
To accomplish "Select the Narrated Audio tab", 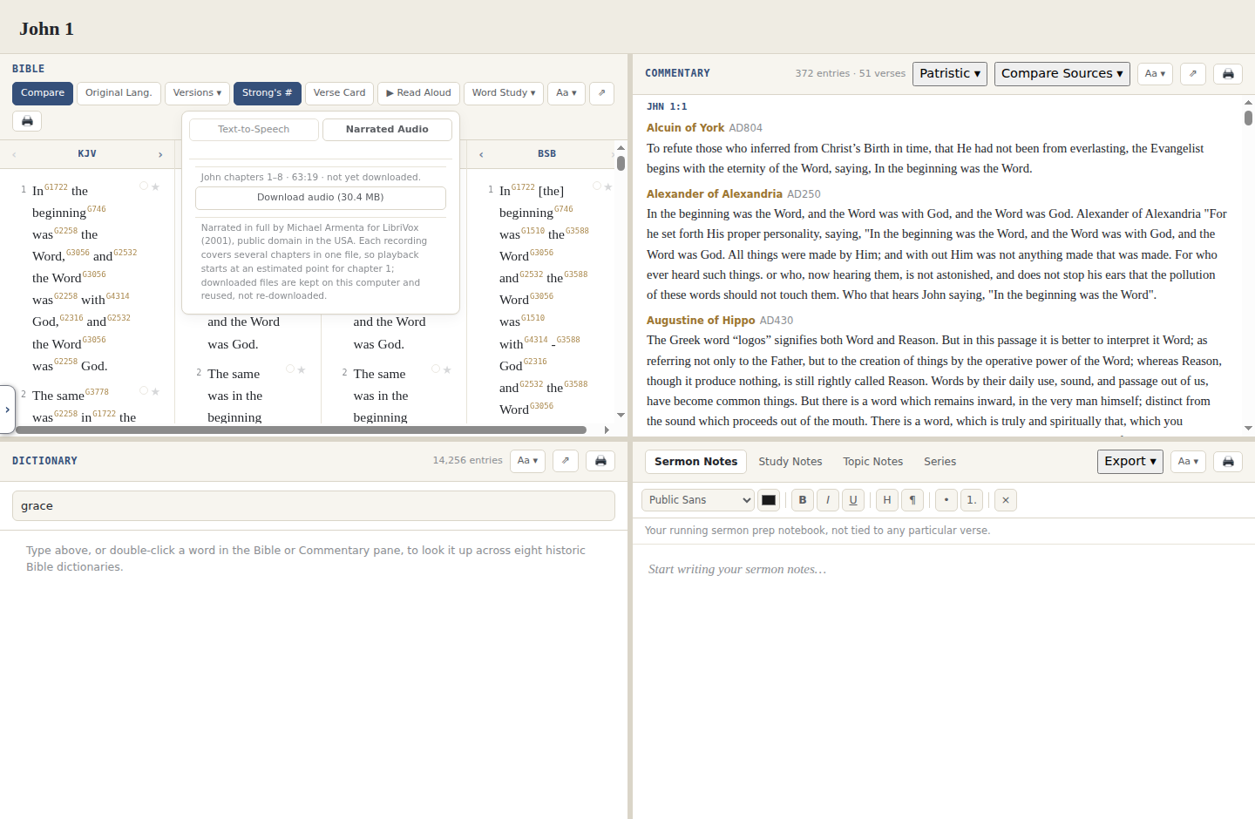I will click(387, 130).
